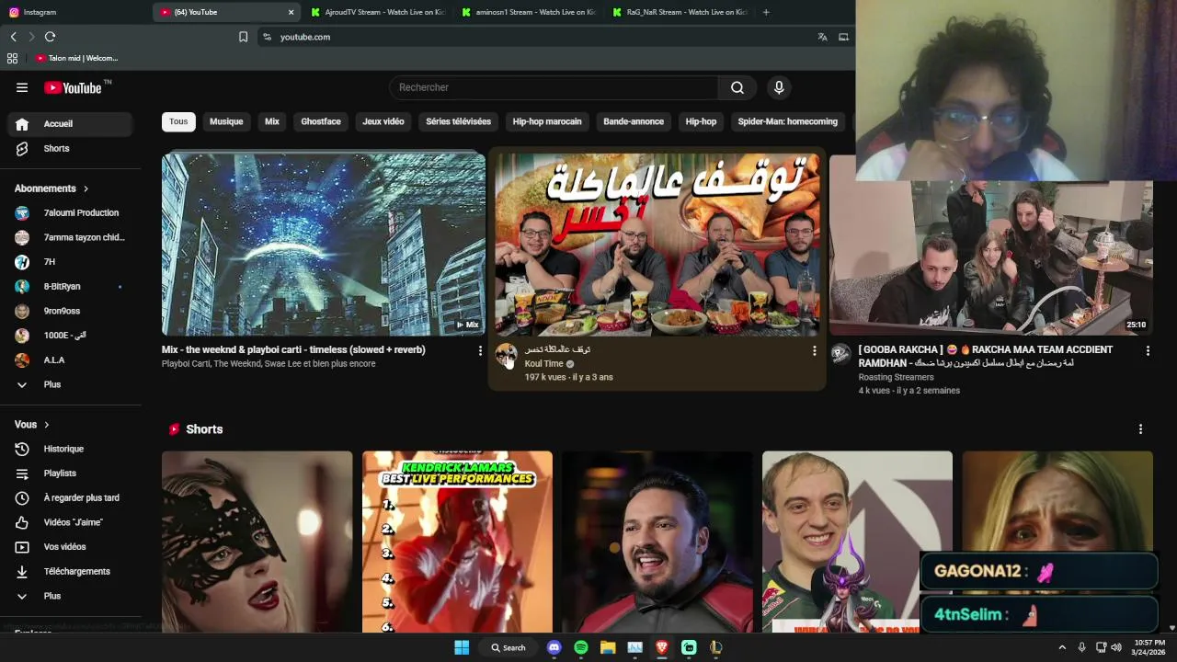Open Téléchargements in sidebar
The height and width of the screenshot is (662, 1177).
coord(70,571)
